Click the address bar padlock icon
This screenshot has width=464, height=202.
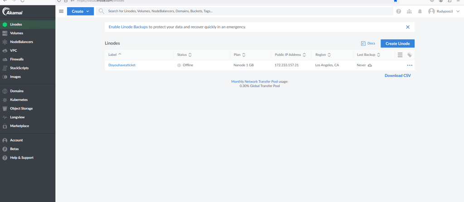coord(66,1)
